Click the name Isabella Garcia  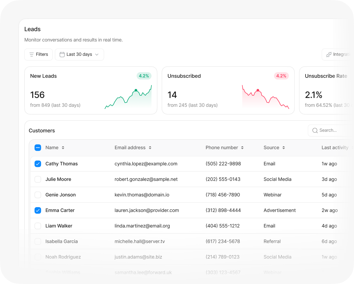pos(61,241)
